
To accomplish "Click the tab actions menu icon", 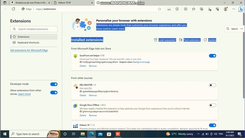I will [5, 3].
